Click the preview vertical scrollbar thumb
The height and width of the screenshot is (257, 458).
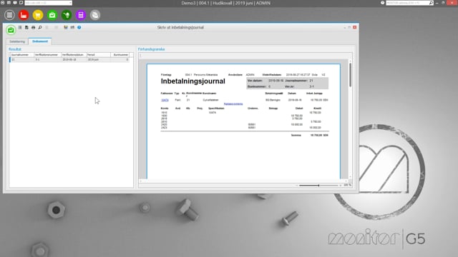(x=350, y=75)
